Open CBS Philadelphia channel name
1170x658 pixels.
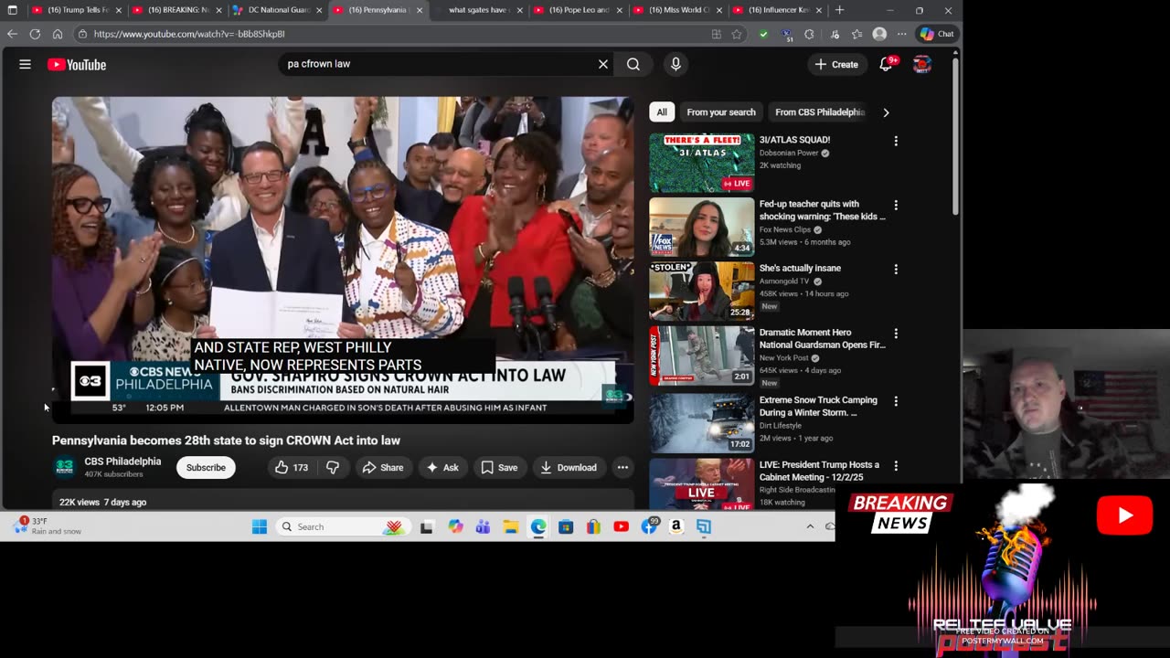(x=122, y=462)
